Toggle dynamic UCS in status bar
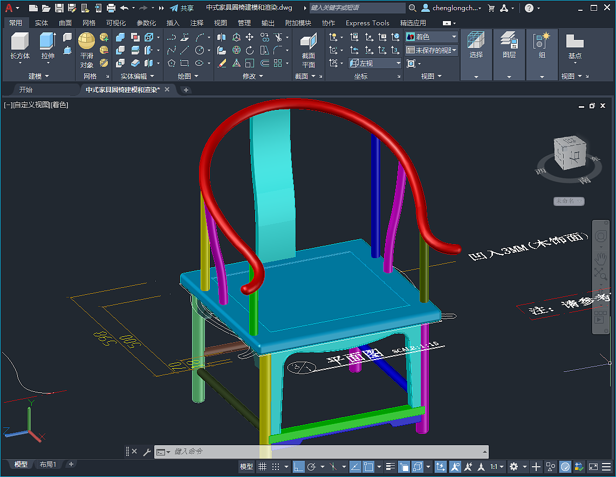Viewport: 616px width, 477px height. [x=440, y=467]
